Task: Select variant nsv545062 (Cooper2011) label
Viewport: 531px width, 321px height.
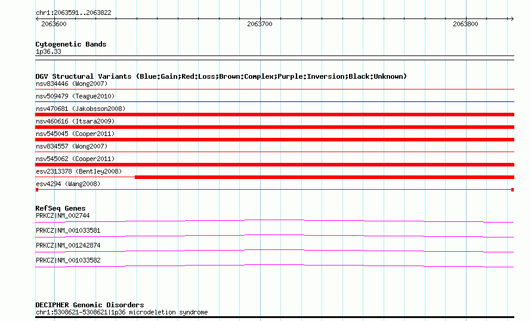Action: [75, 159]
